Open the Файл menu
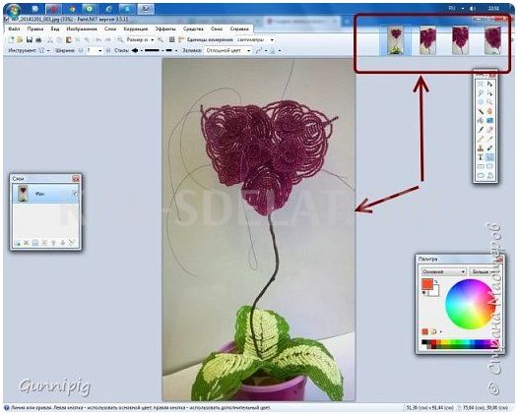This screenshot has width=518, height=415. 14,30
